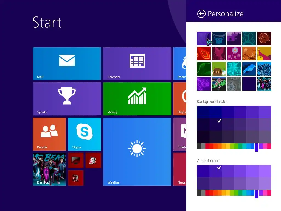Open the Calendar tile

(x=137, y=64)
